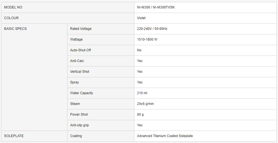Click the Water Capacity label
The image size is (278, 143).
(x=82, y=93)
